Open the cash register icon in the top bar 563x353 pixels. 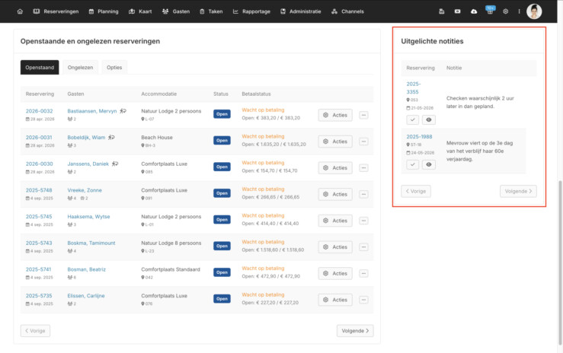[442, 11]
